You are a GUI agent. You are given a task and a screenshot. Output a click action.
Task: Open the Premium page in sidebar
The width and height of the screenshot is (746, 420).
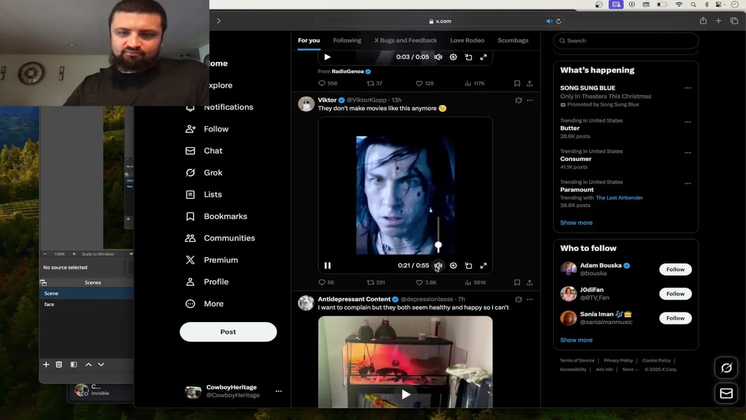pos(211,260)
